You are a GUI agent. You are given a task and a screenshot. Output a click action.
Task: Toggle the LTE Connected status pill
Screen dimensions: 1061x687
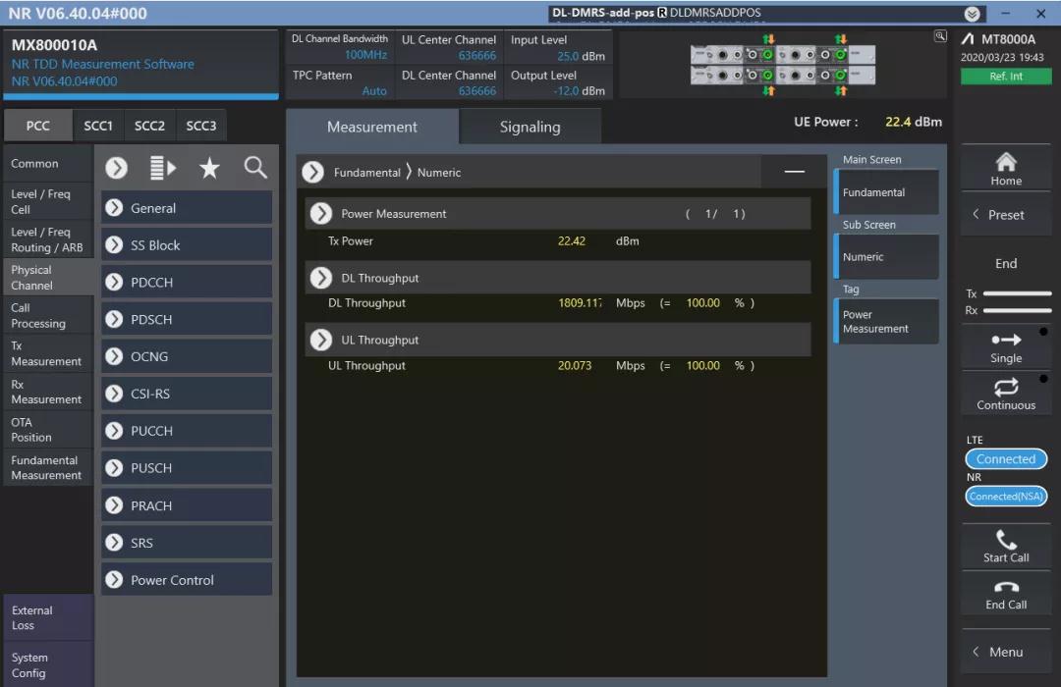coord(1006,459)
